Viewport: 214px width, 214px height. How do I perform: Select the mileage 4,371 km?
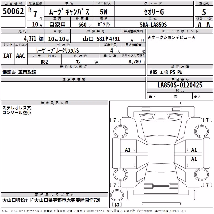(34, 39)
